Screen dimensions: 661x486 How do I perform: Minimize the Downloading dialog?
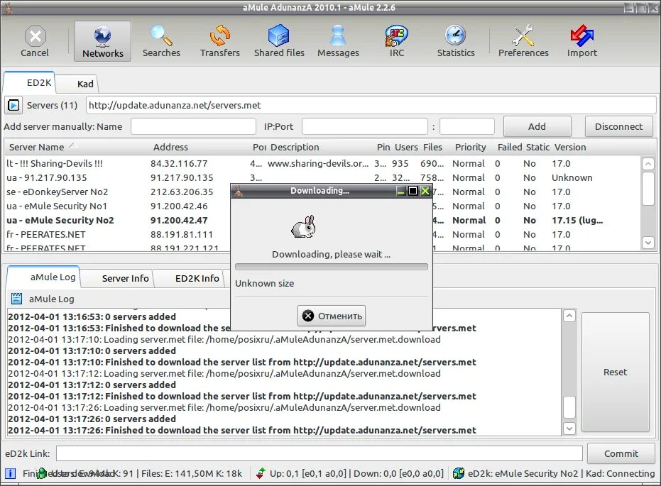[x=401, y=191]
